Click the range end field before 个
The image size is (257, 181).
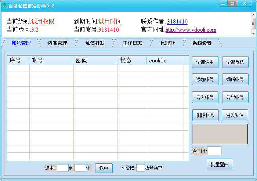pyautogui.click(x=80, y=168)
